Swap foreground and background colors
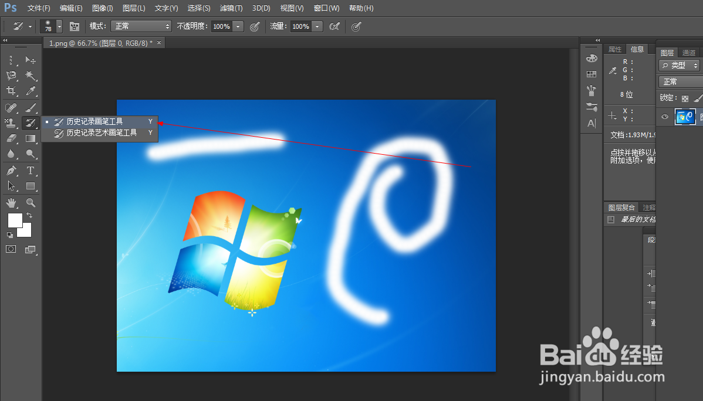 (x=29, y=216)
